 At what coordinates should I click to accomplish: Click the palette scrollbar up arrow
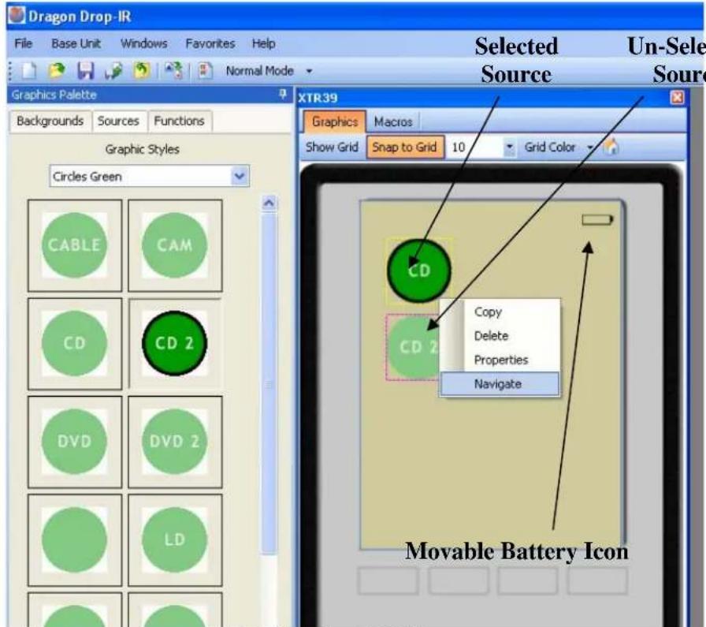coord(269,203)
